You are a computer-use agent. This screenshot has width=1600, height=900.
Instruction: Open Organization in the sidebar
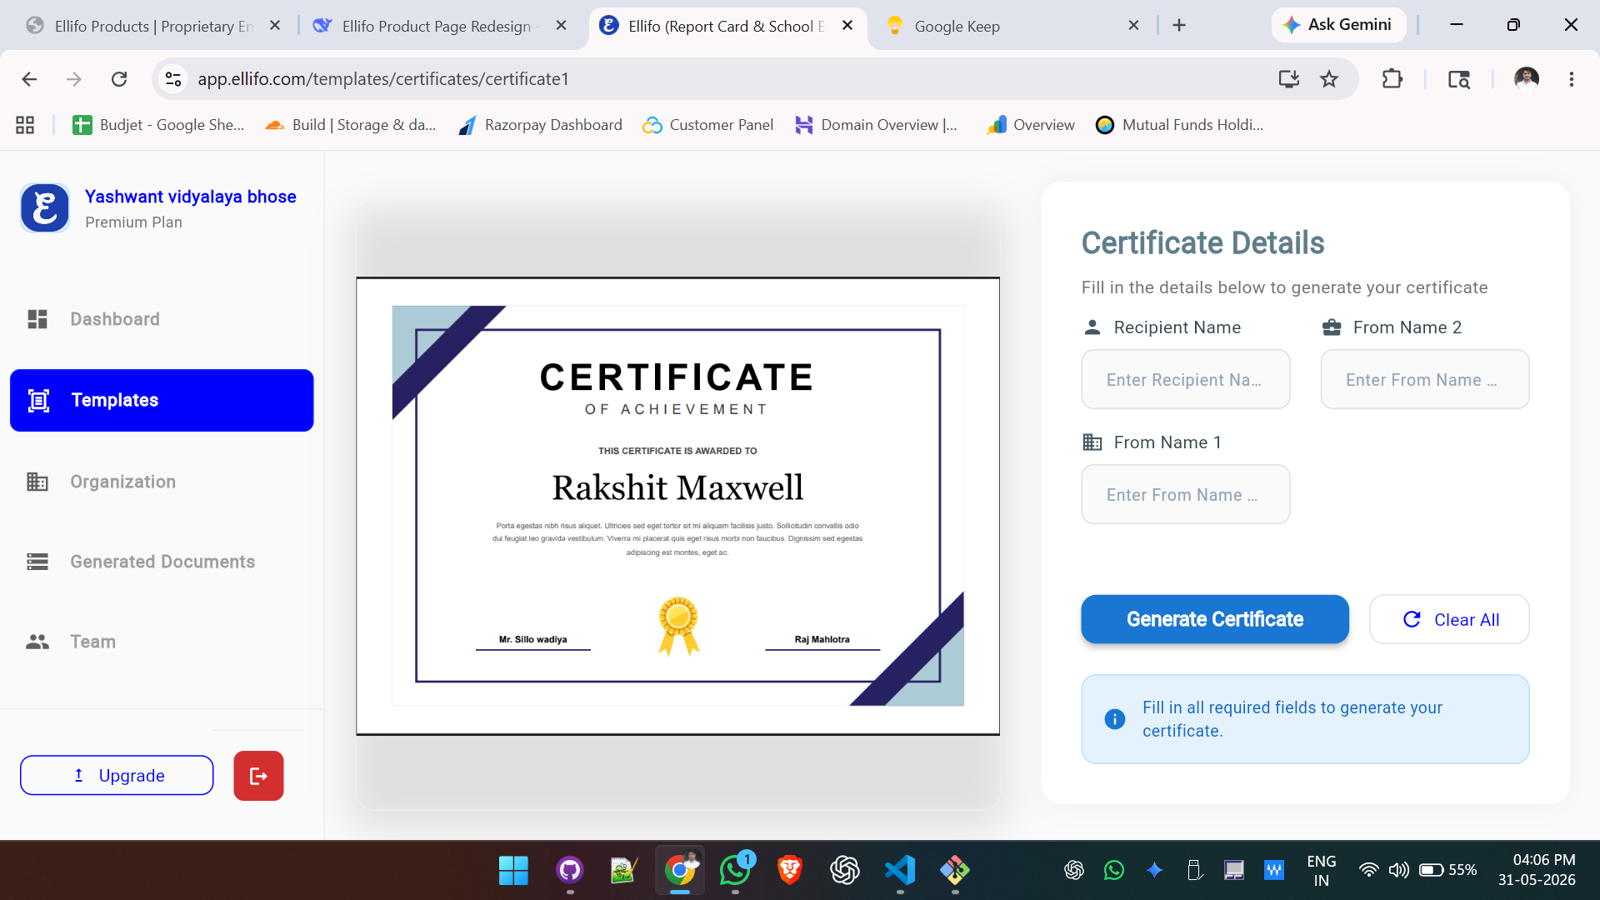click(162, 482)
